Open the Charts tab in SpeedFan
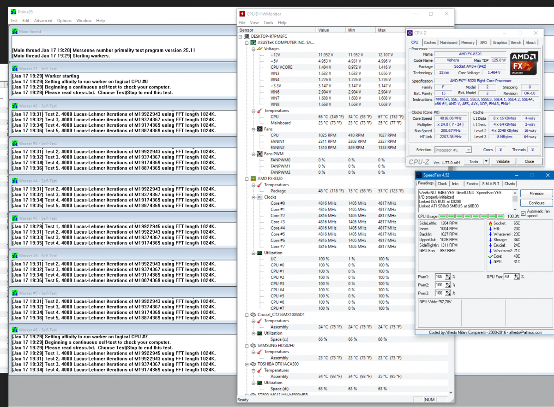Screen dimensions: 554x407 tap(510, 183)
